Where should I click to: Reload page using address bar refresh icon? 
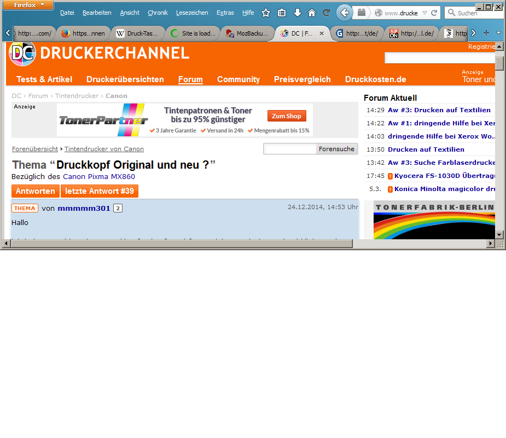click(434, 13)
